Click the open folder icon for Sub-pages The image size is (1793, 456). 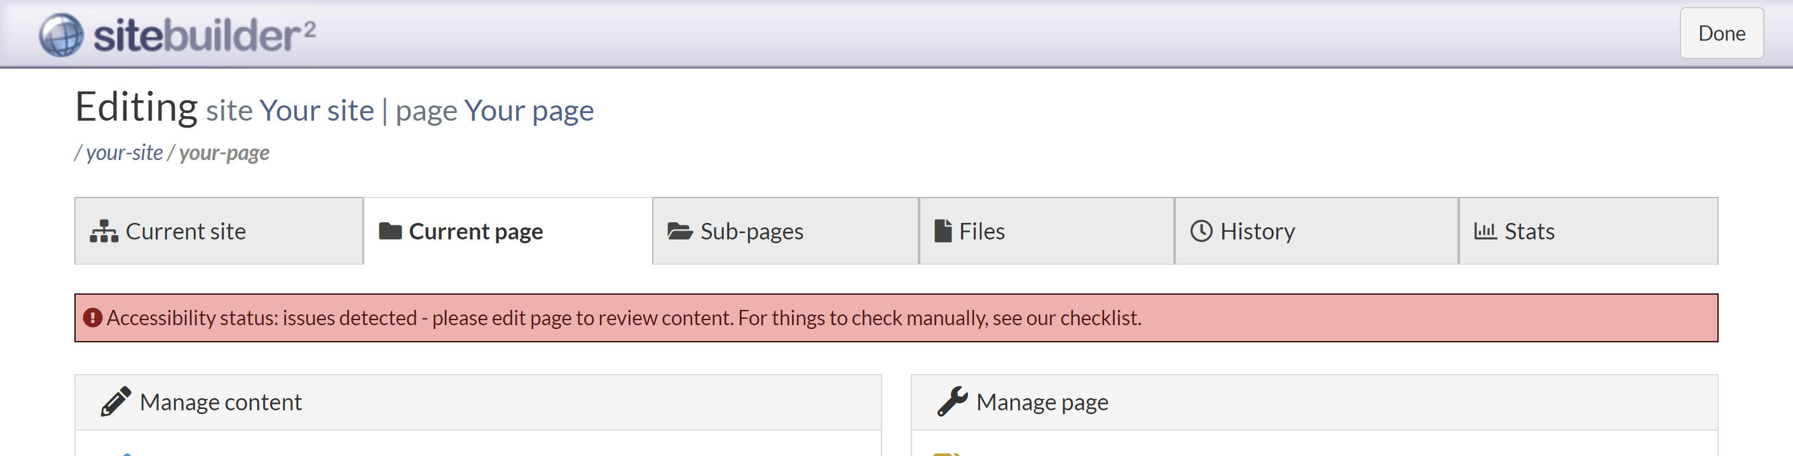coord(679,231)
